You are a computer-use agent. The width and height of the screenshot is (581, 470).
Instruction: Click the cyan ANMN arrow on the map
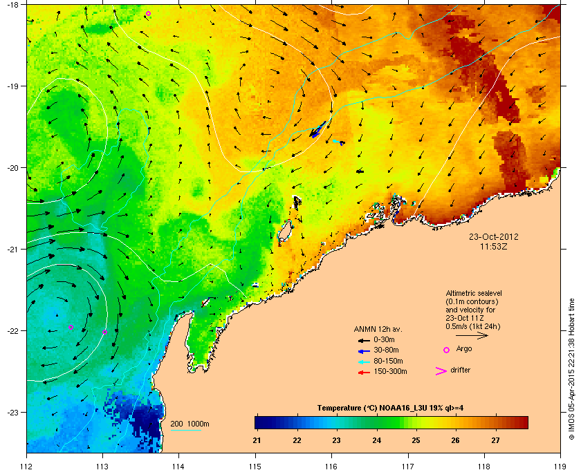[336, 141]
